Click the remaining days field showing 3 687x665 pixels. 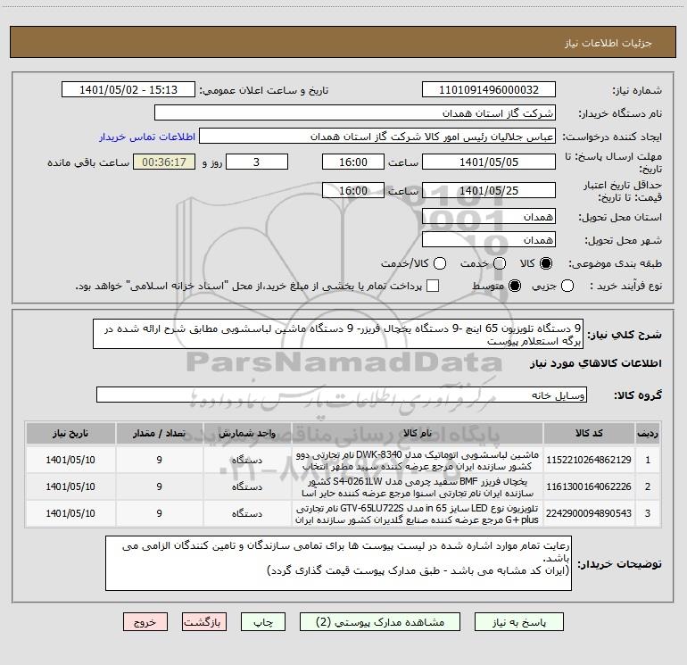coord(257,162)
